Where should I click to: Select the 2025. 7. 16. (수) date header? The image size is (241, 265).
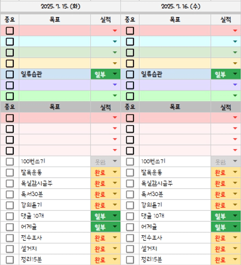tap(181, 6)
